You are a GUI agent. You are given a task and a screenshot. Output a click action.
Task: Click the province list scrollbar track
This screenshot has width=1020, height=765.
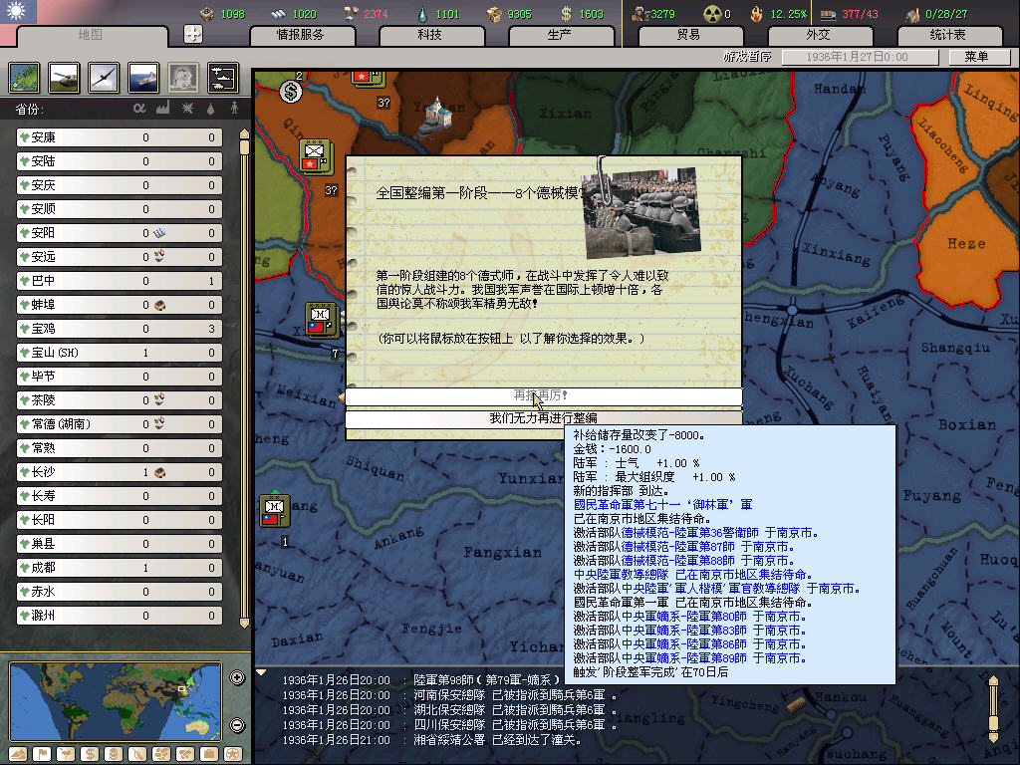point(243,398)
